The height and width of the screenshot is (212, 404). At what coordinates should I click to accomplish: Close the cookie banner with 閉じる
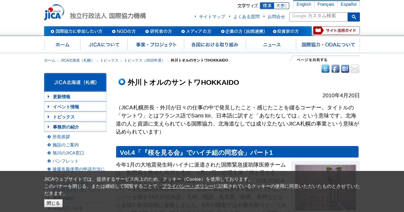53,203
